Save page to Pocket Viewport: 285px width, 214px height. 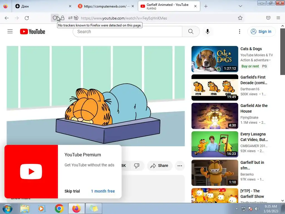[268, 18]
